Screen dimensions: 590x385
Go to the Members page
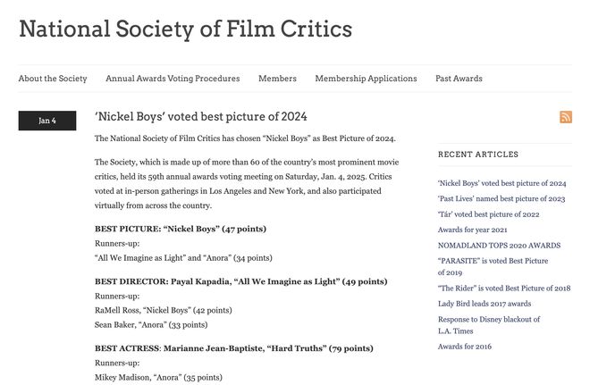(x=277, y=79)
